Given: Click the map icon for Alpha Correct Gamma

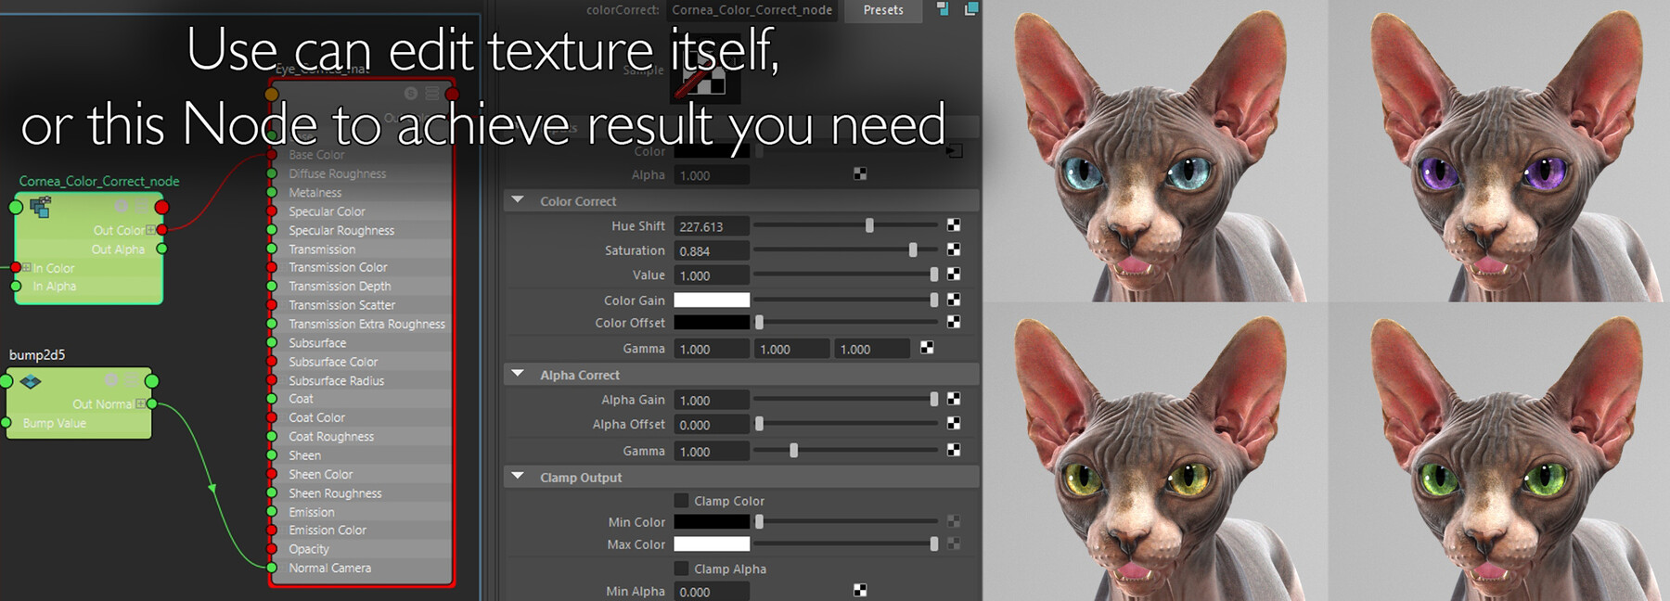Looking at the screenshot, I should pyautogui.click(x=954, y=450).
